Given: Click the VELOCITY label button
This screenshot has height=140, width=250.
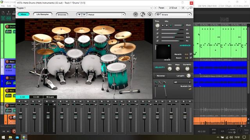Looking at the screenshot, I should coord(160,67).
